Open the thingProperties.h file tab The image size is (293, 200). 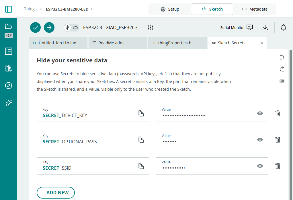click(175, 43)
